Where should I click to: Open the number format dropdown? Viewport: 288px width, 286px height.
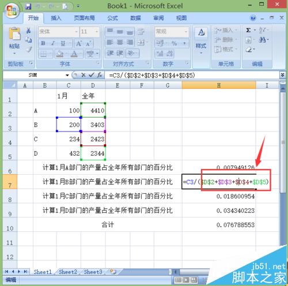pyautogui.click(x=185, y=32)
